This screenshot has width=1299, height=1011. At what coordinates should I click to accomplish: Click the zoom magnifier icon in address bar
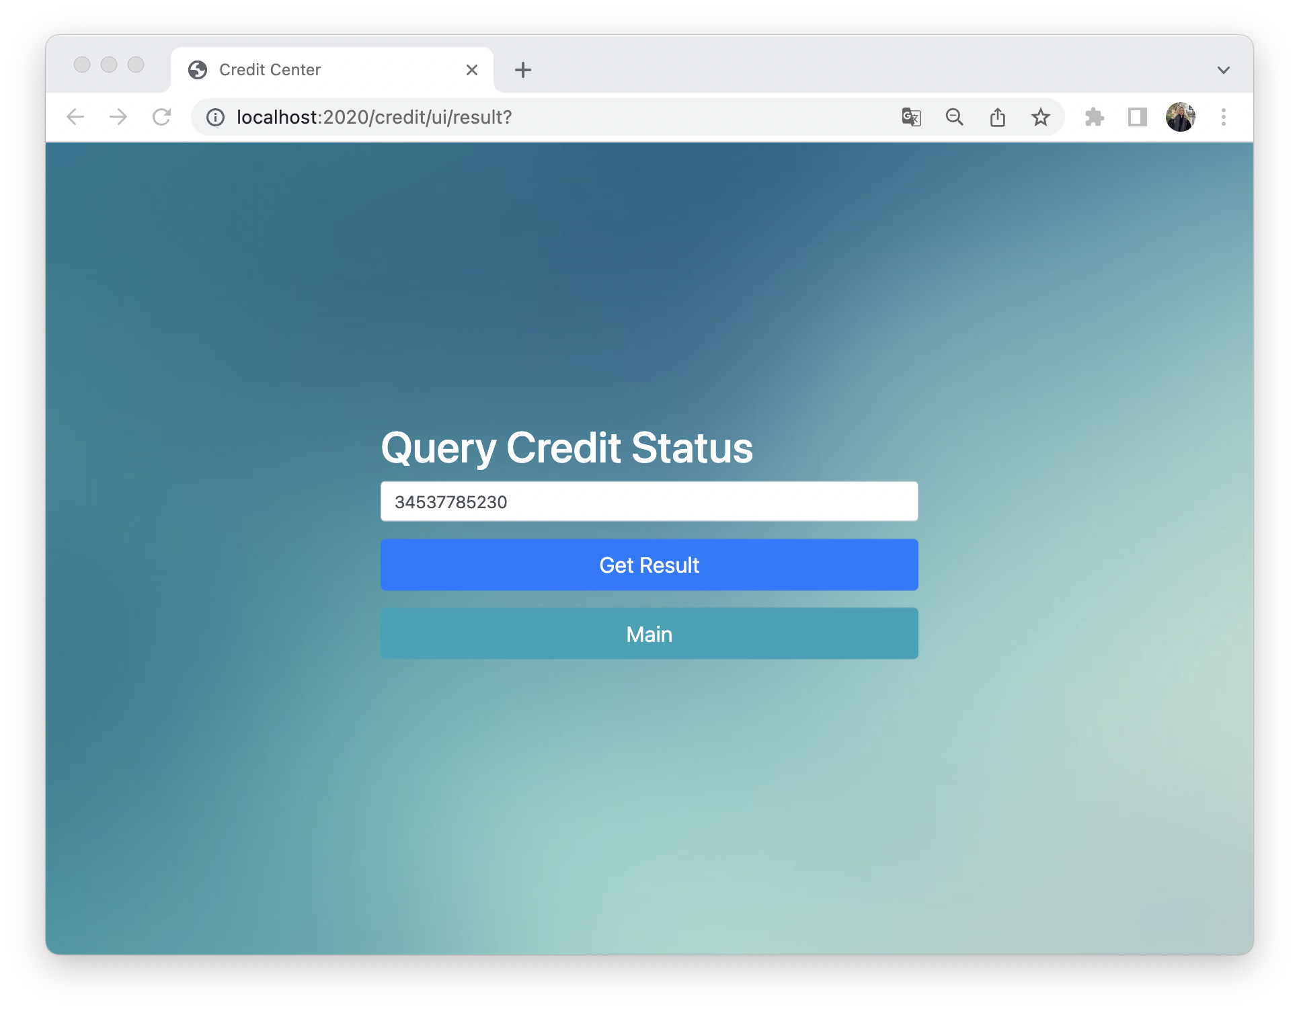coord(954,117)
